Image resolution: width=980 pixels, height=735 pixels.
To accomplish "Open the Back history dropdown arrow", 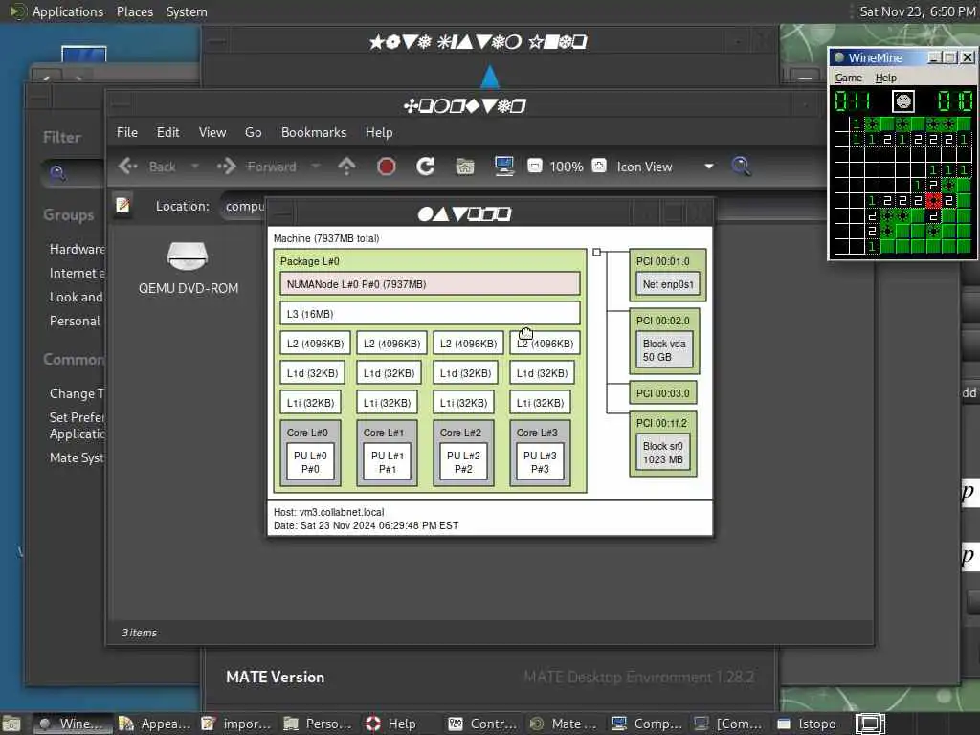I will point(195,167).
